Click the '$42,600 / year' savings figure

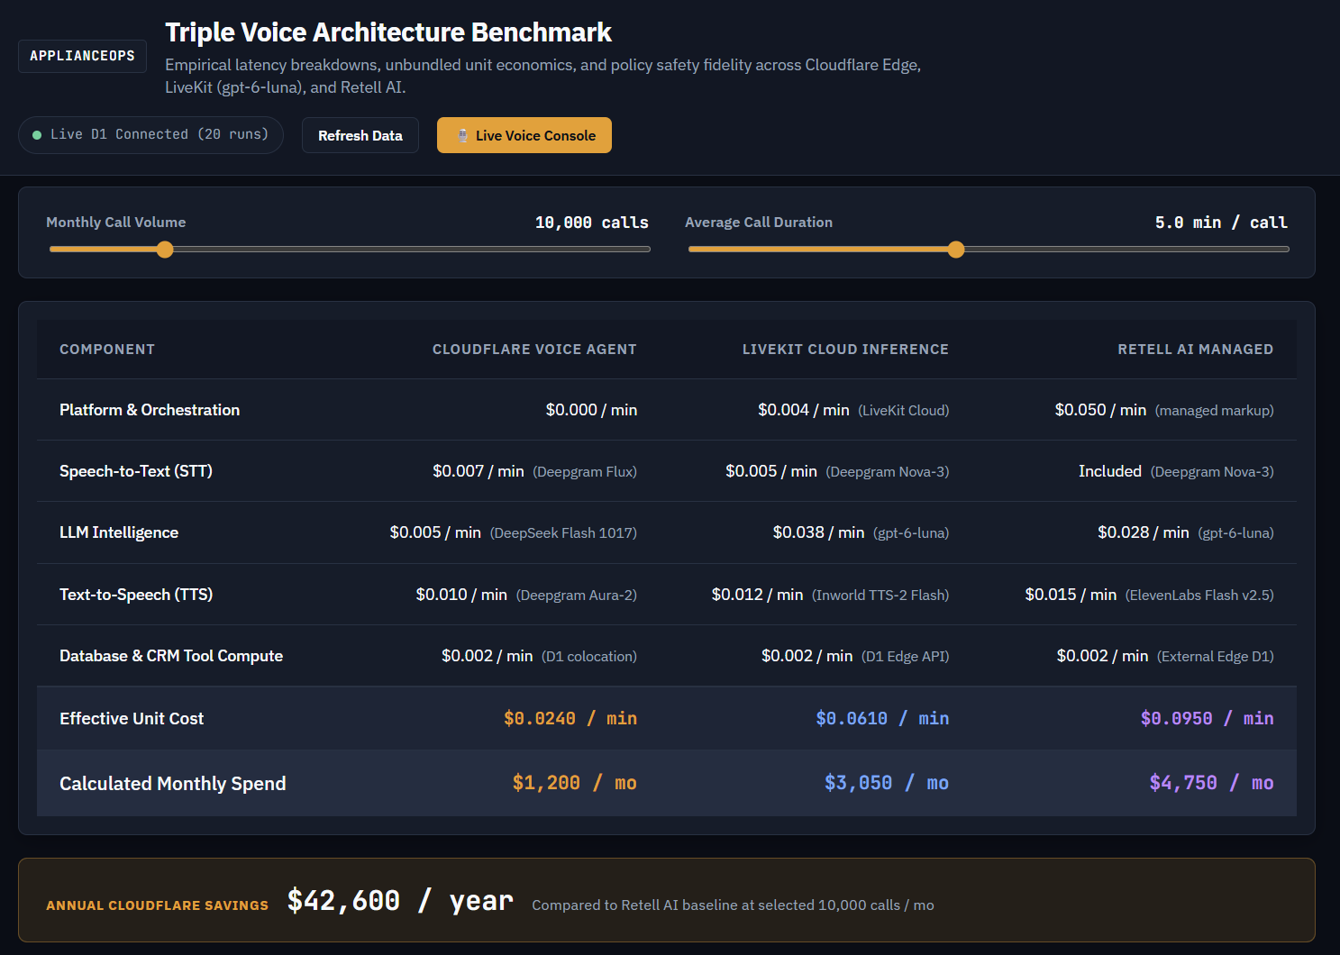click(400, 901)
